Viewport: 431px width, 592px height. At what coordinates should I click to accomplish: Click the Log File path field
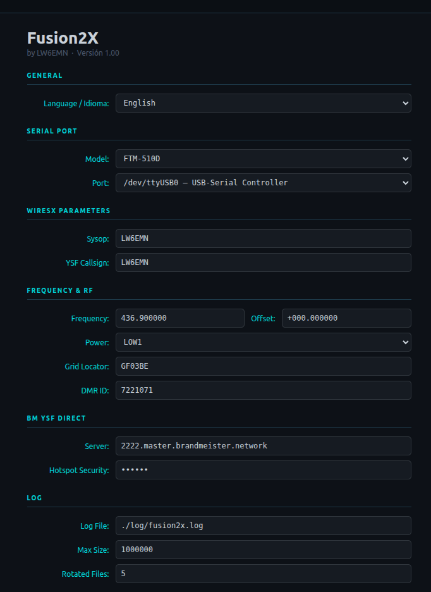coord(263,526)
